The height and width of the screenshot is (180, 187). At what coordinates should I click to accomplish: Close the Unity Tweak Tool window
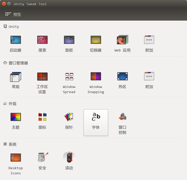pyautogui.click(x=4, y=4)
